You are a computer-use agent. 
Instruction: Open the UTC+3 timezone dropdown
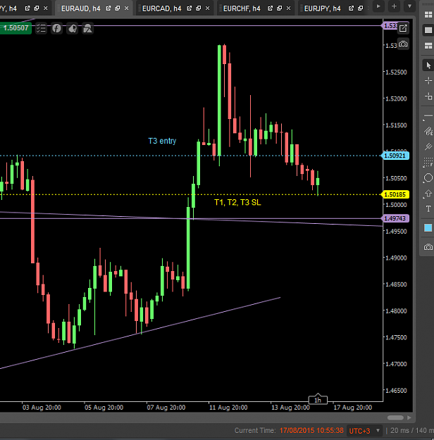point(365,430)
